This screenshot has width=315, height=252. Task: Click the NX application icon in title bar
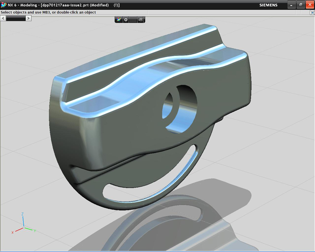pos(4,5)
